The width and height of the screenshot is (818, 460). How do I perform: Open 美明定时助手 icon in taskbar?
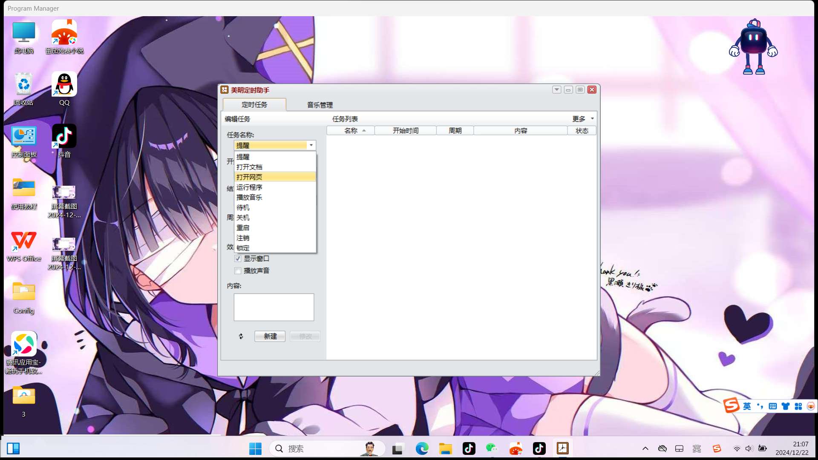tap(563, 448)
